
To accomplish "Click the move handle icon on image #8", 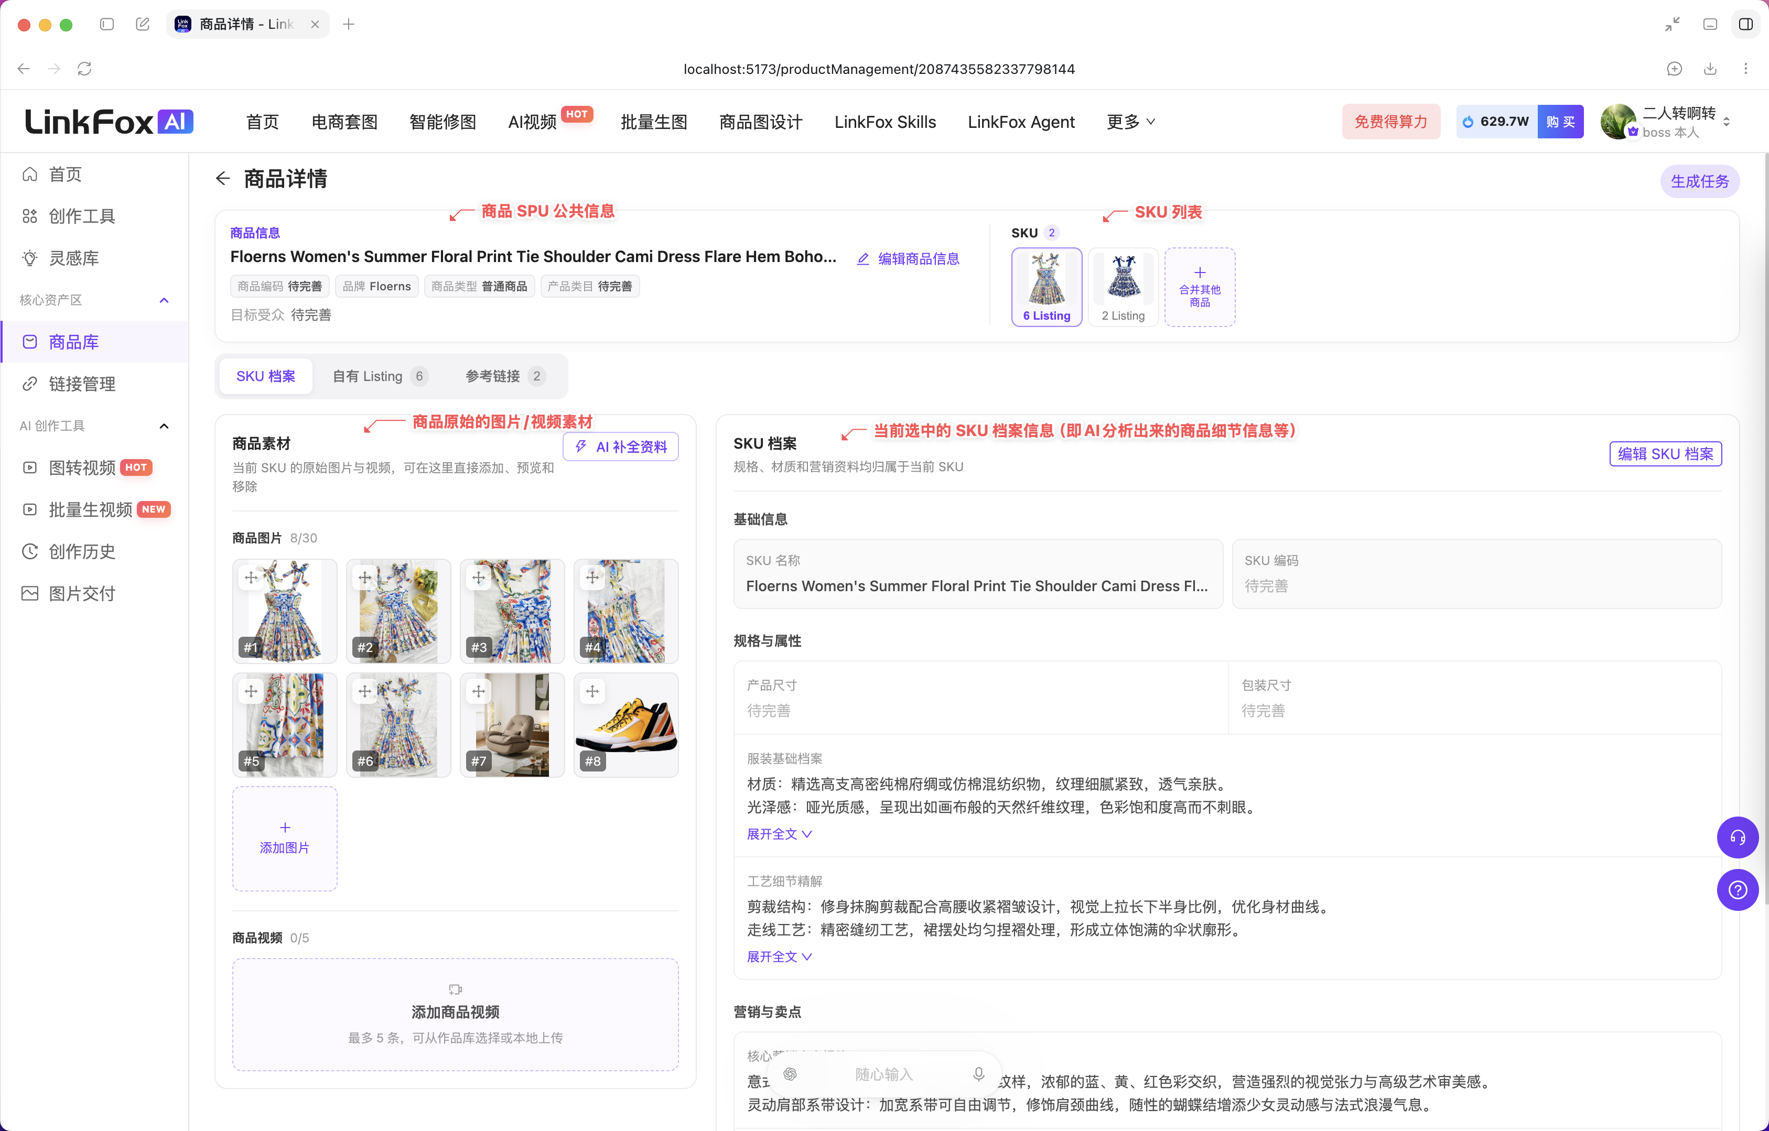I will (x=592, y=692).
